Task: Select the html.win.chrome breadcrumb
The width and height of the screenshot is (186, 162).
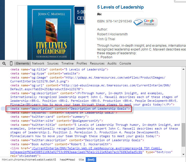Action: (29, 160)
